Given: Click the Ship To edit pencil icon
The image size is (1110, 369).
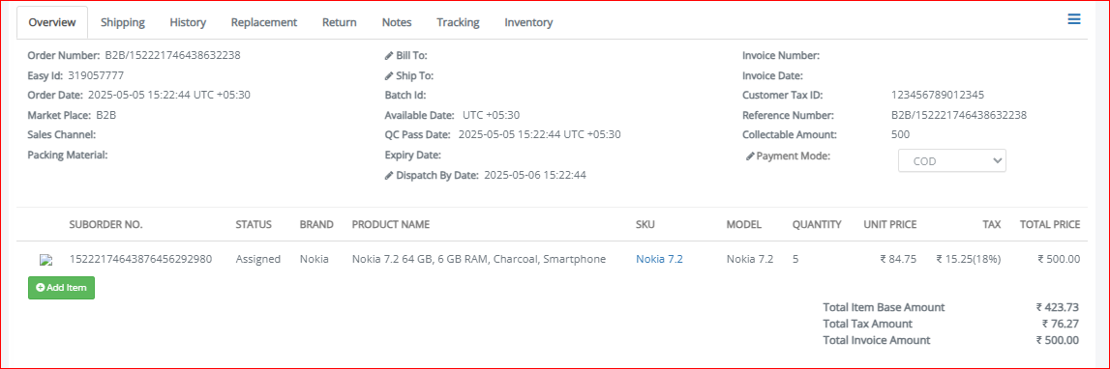Looking at the screenshot, I should pyautogui.click(x=389, y=75).
